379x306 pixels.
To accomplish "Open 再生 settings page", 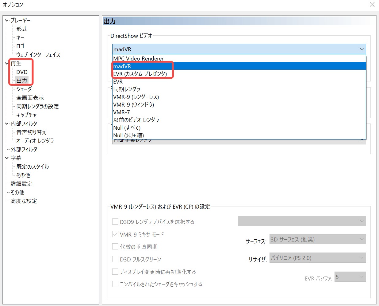I will [16, 63].
